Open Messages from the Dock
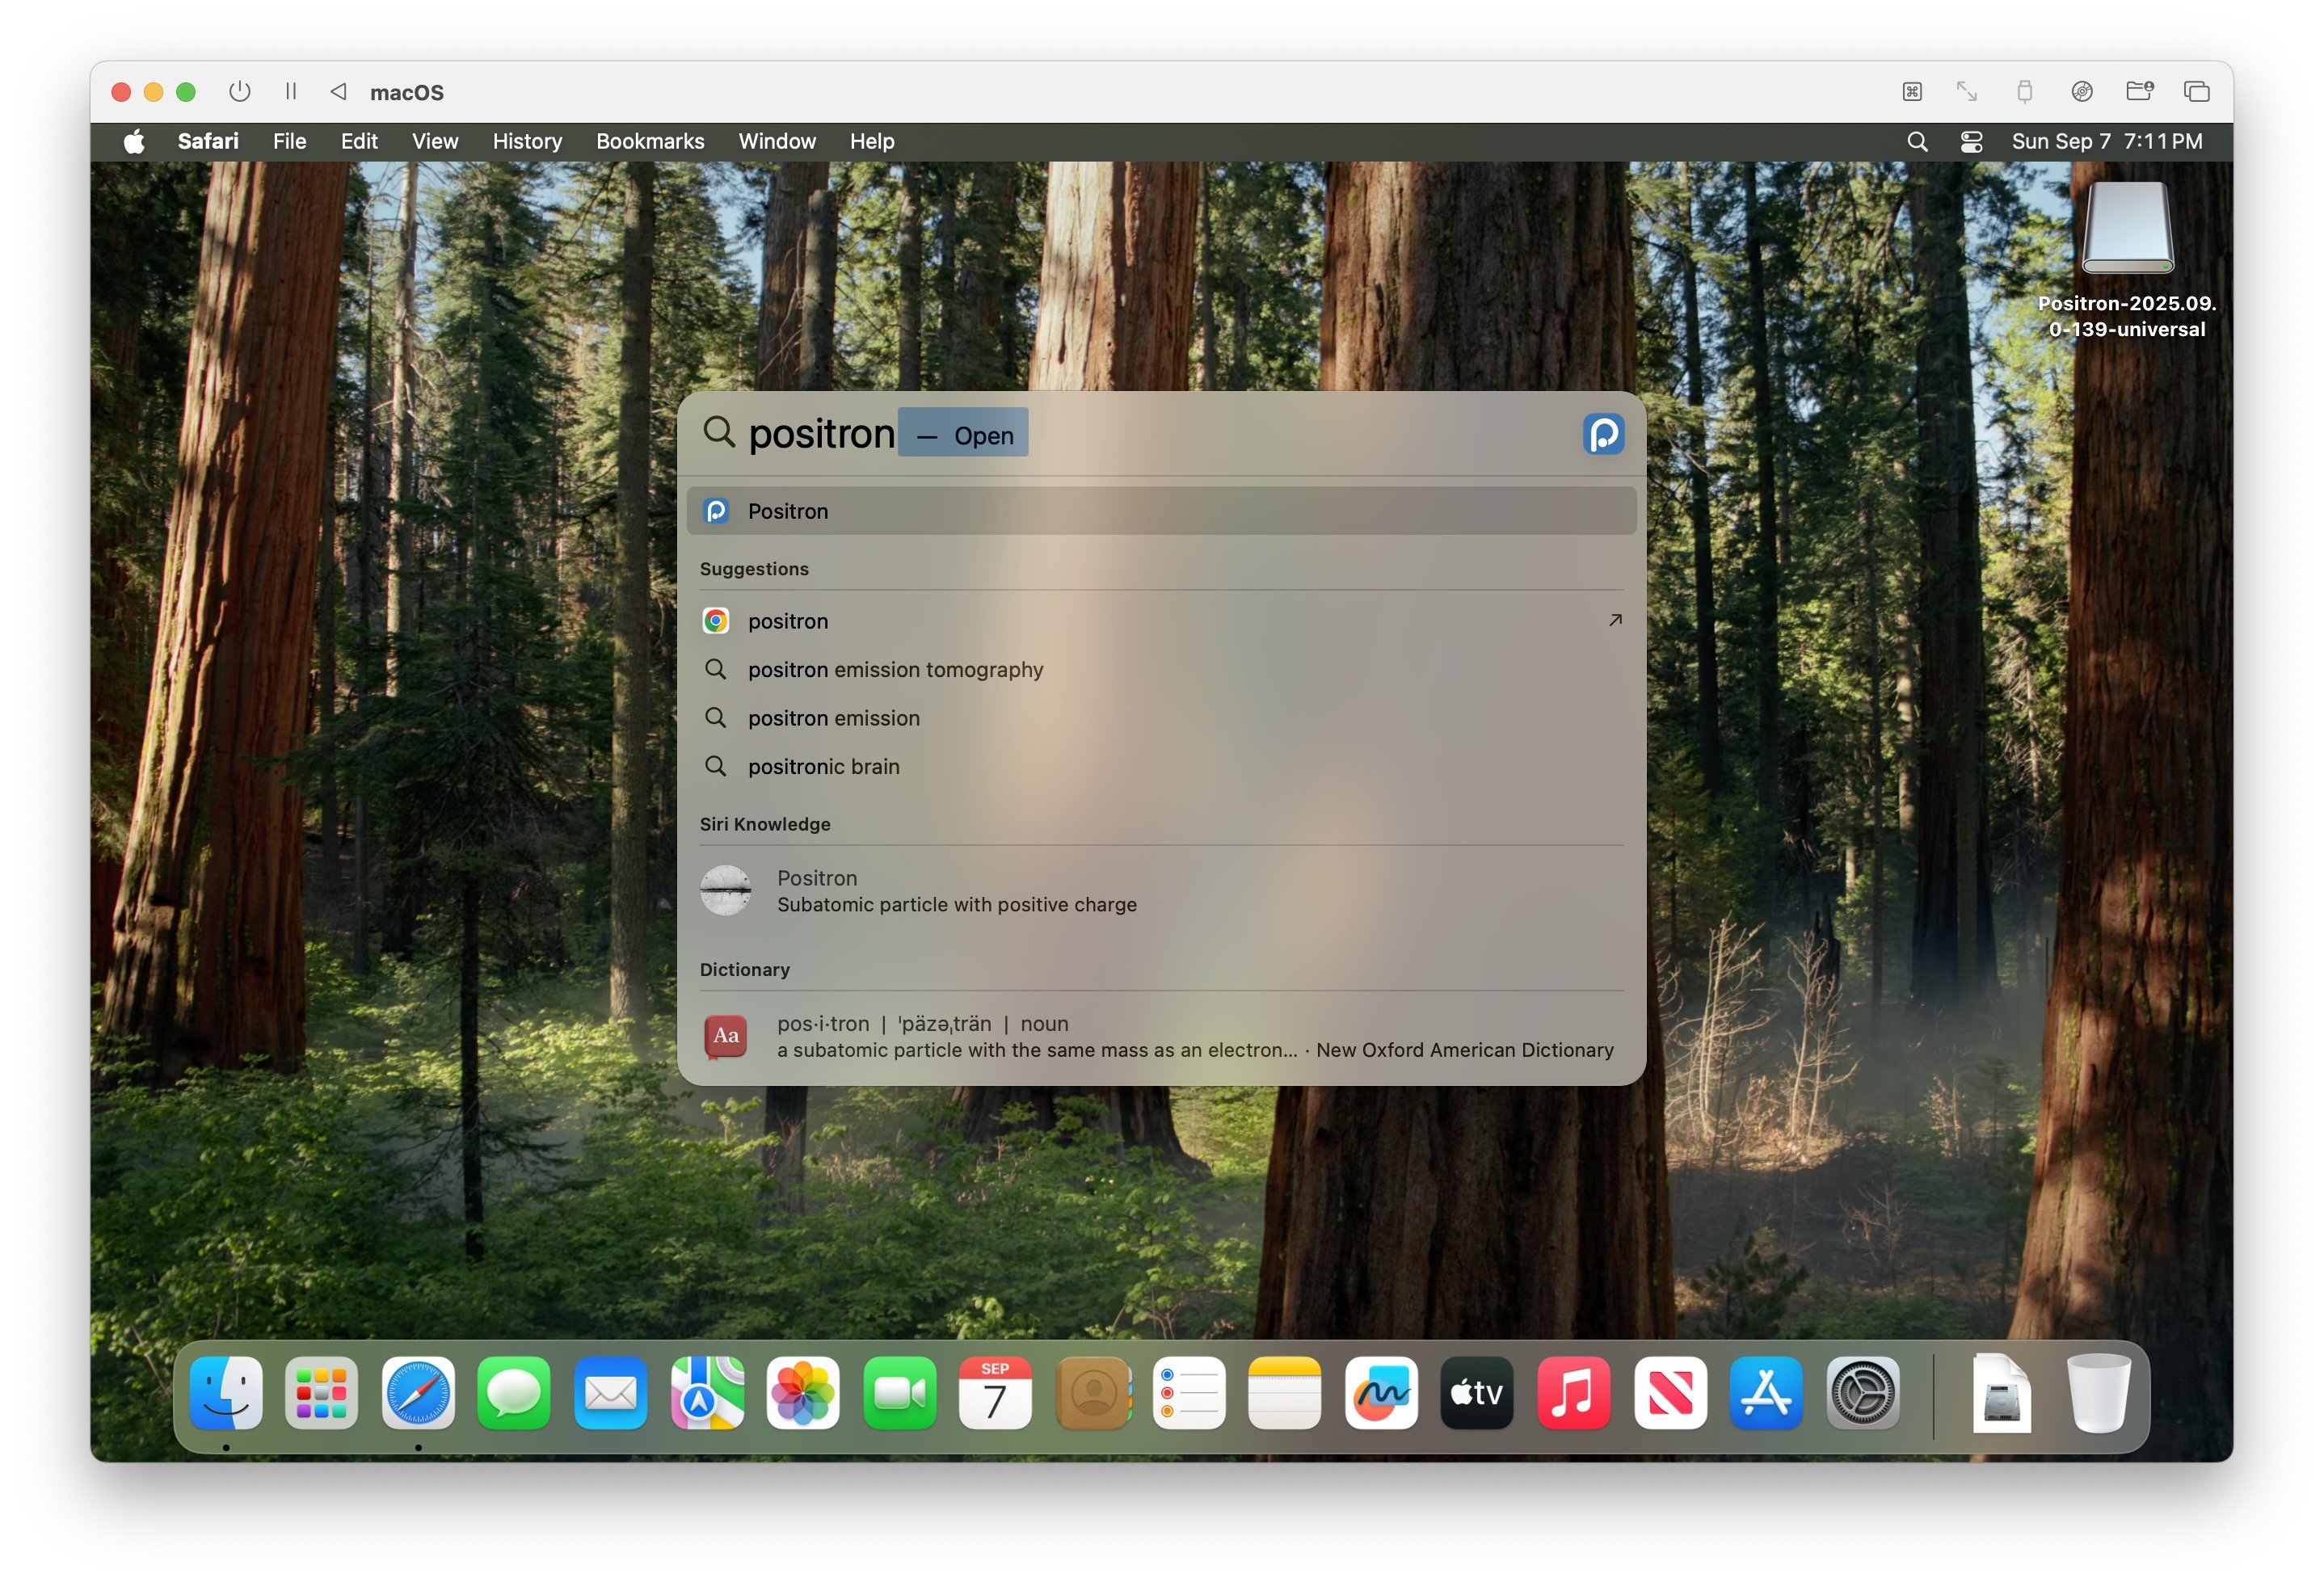 coord(514,1392)
